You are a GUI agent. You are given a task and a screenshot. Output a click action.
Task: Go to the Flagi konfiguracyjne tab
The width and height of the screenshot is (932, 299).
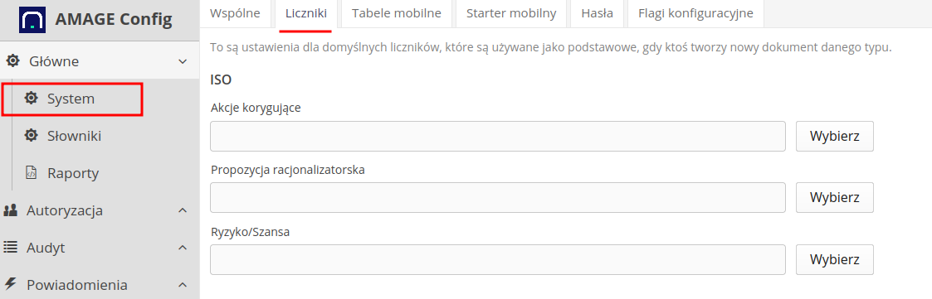(695, 13)
